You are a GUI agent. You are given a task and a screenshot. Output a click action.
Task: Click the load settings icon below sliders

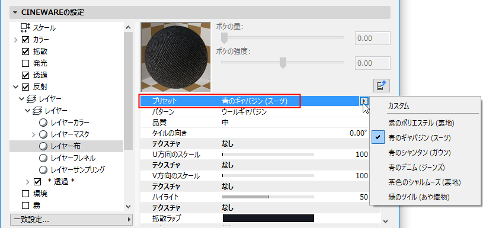point(382,85)
